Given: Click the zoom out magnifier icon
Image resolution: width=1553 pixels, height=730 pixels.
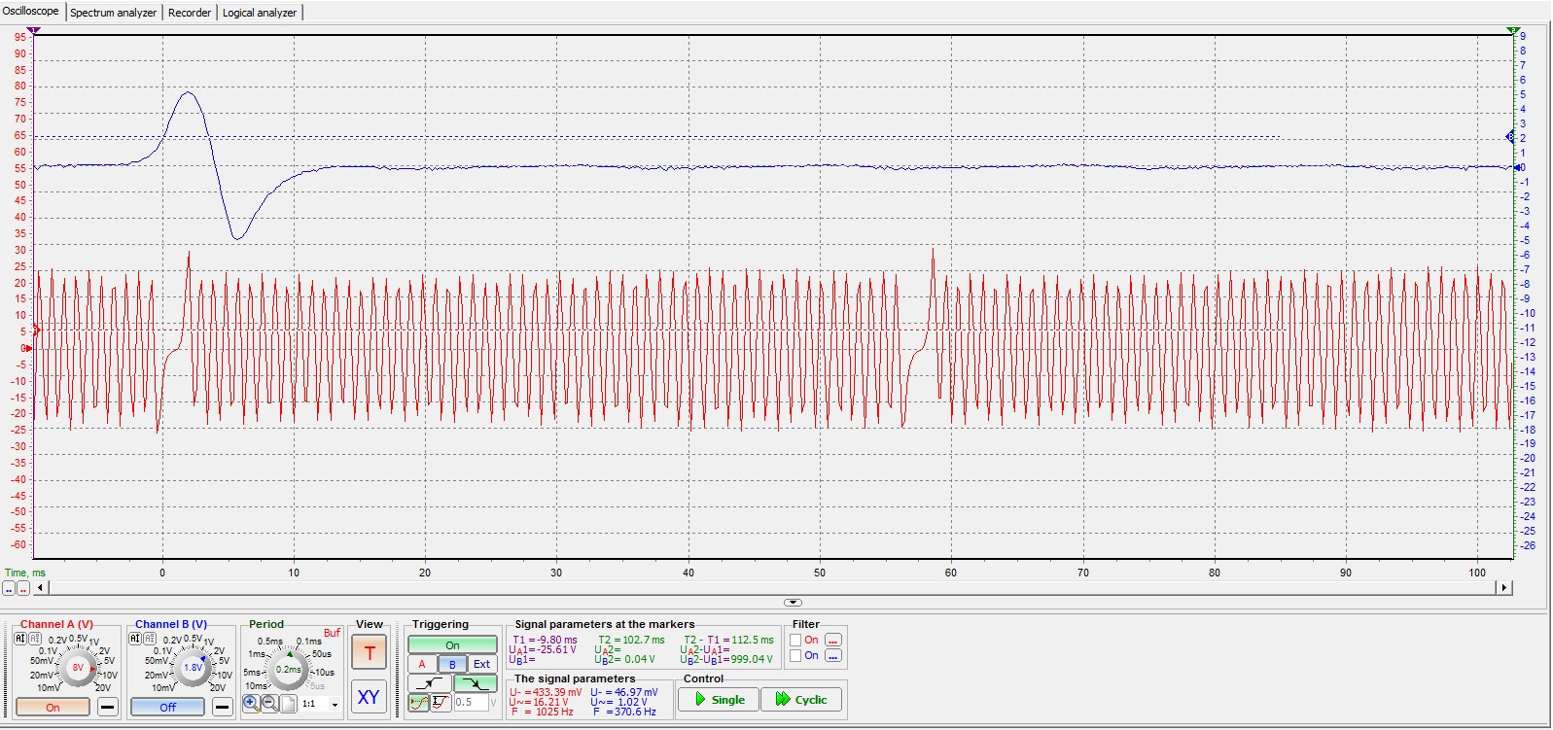Looking at the screenshot, I should pyautogui.click(x=269, y=703).
